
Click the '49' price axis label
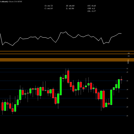127,72
